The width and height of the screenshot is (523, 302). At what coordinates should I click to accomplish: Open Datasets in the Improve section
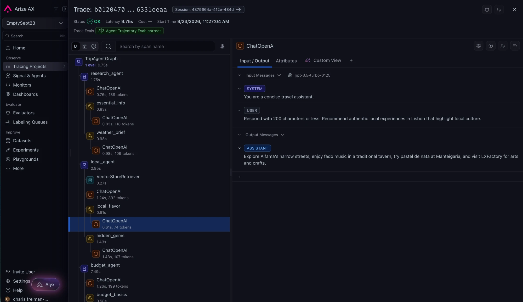coord(22,141)
